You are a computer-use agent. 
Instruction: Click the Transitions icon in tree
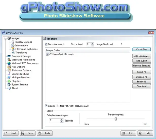tap(13, 53)
